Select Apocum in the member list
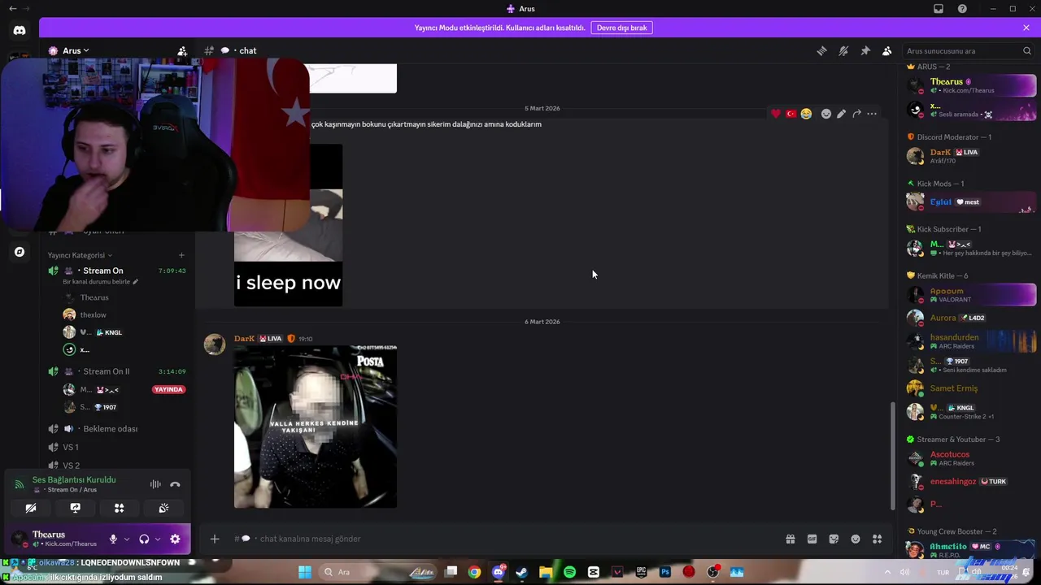The image size is (1041, 585). click(971, 295)
